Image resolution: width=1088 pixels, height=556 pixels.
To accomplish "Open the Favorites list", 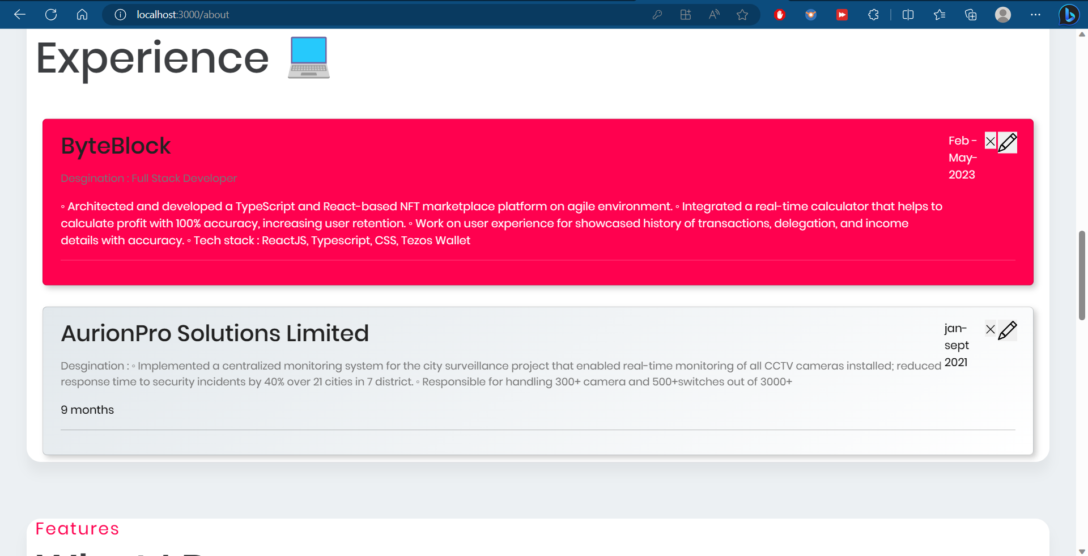I will click(x=940, y=15).
